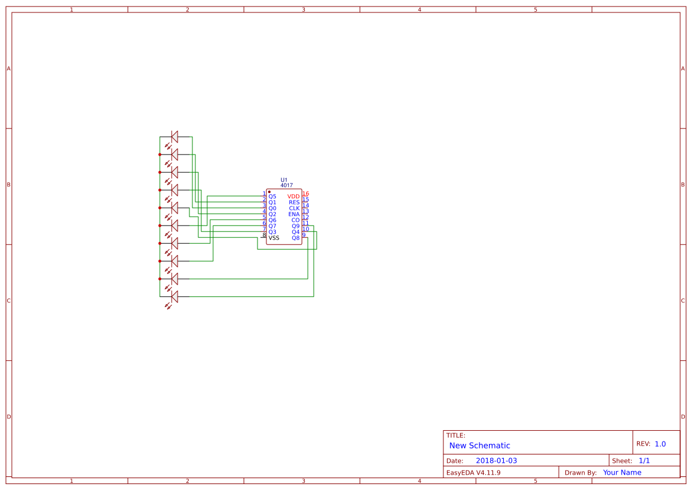Click the CLK pin 14 on U1
The image size is (692, 490).
294,208
